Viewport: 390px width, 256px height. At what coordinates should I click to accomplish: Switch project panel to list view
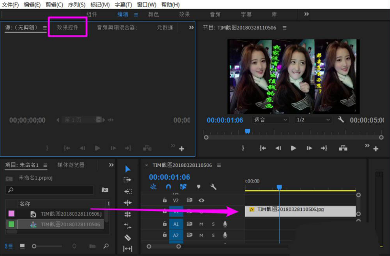point(9,246)
